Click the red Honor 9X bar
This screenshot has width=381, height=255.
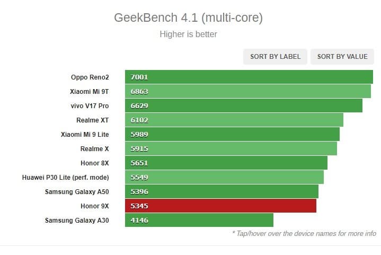pos(220,206)
